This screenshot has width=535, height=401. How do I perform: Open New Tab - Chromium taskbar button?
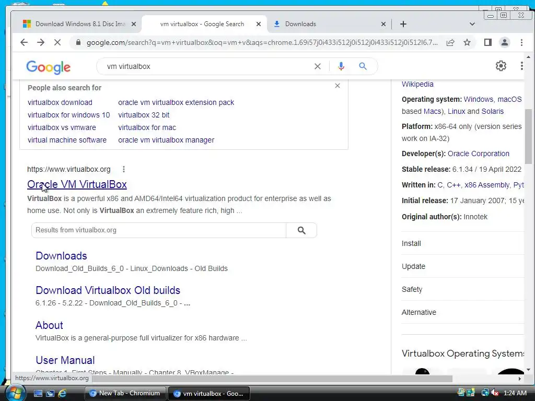[125, 393]
